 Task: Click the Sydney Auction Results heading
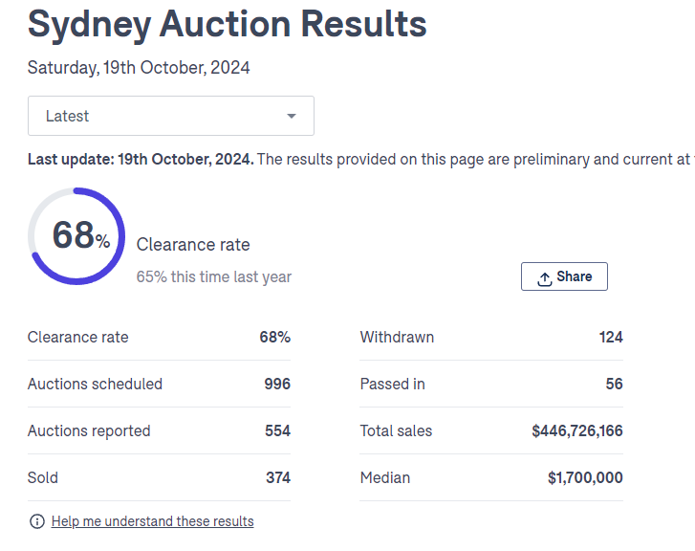point(228,24)
